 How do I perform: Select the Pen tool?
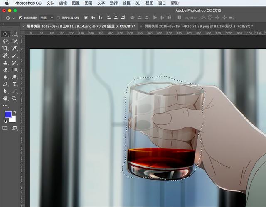(5, 84)
